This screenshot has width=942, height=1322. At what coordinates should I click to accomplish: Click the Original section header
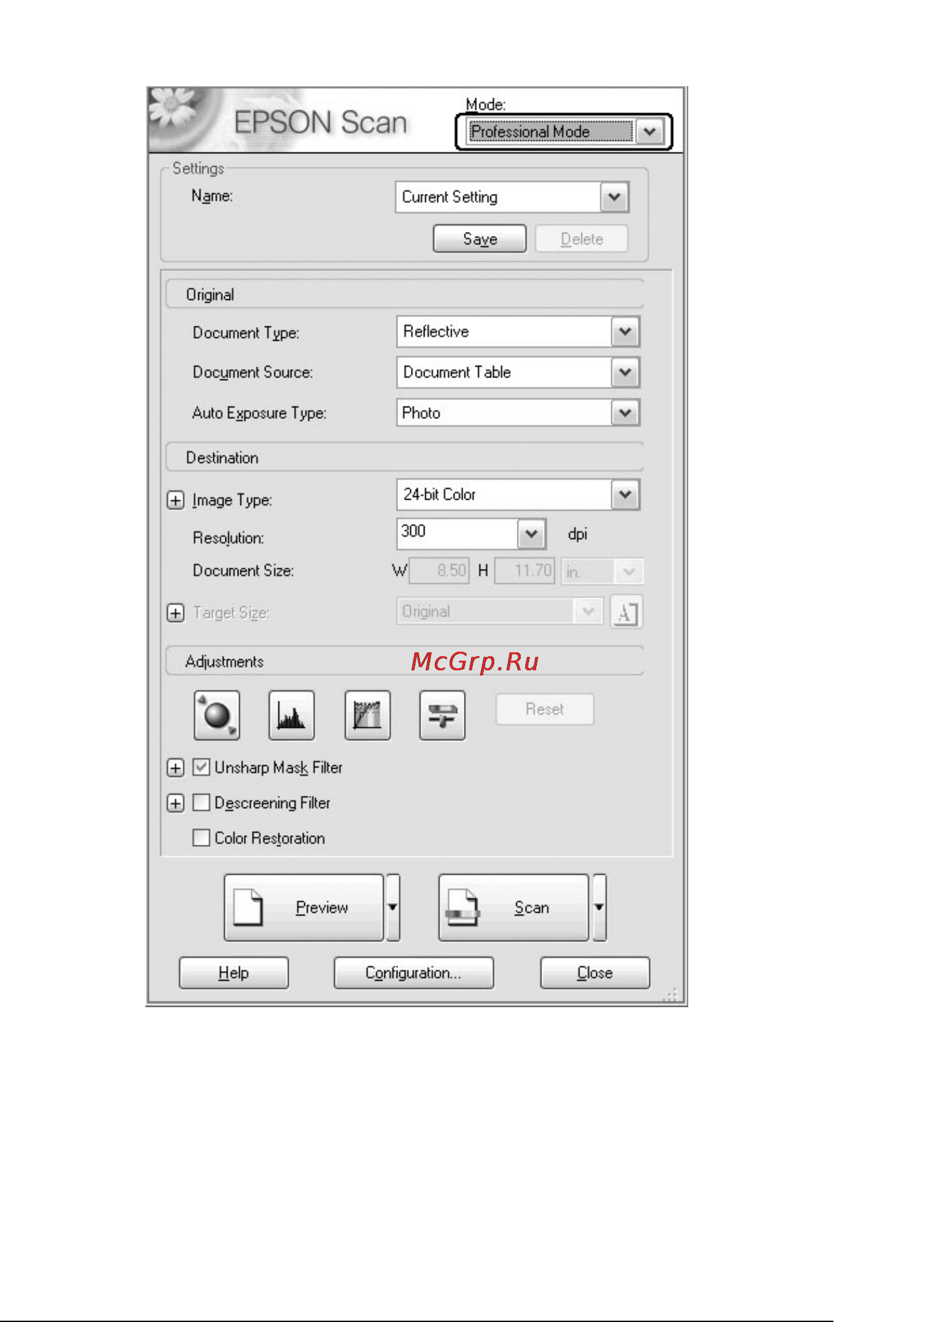click(x=404, y=295)
